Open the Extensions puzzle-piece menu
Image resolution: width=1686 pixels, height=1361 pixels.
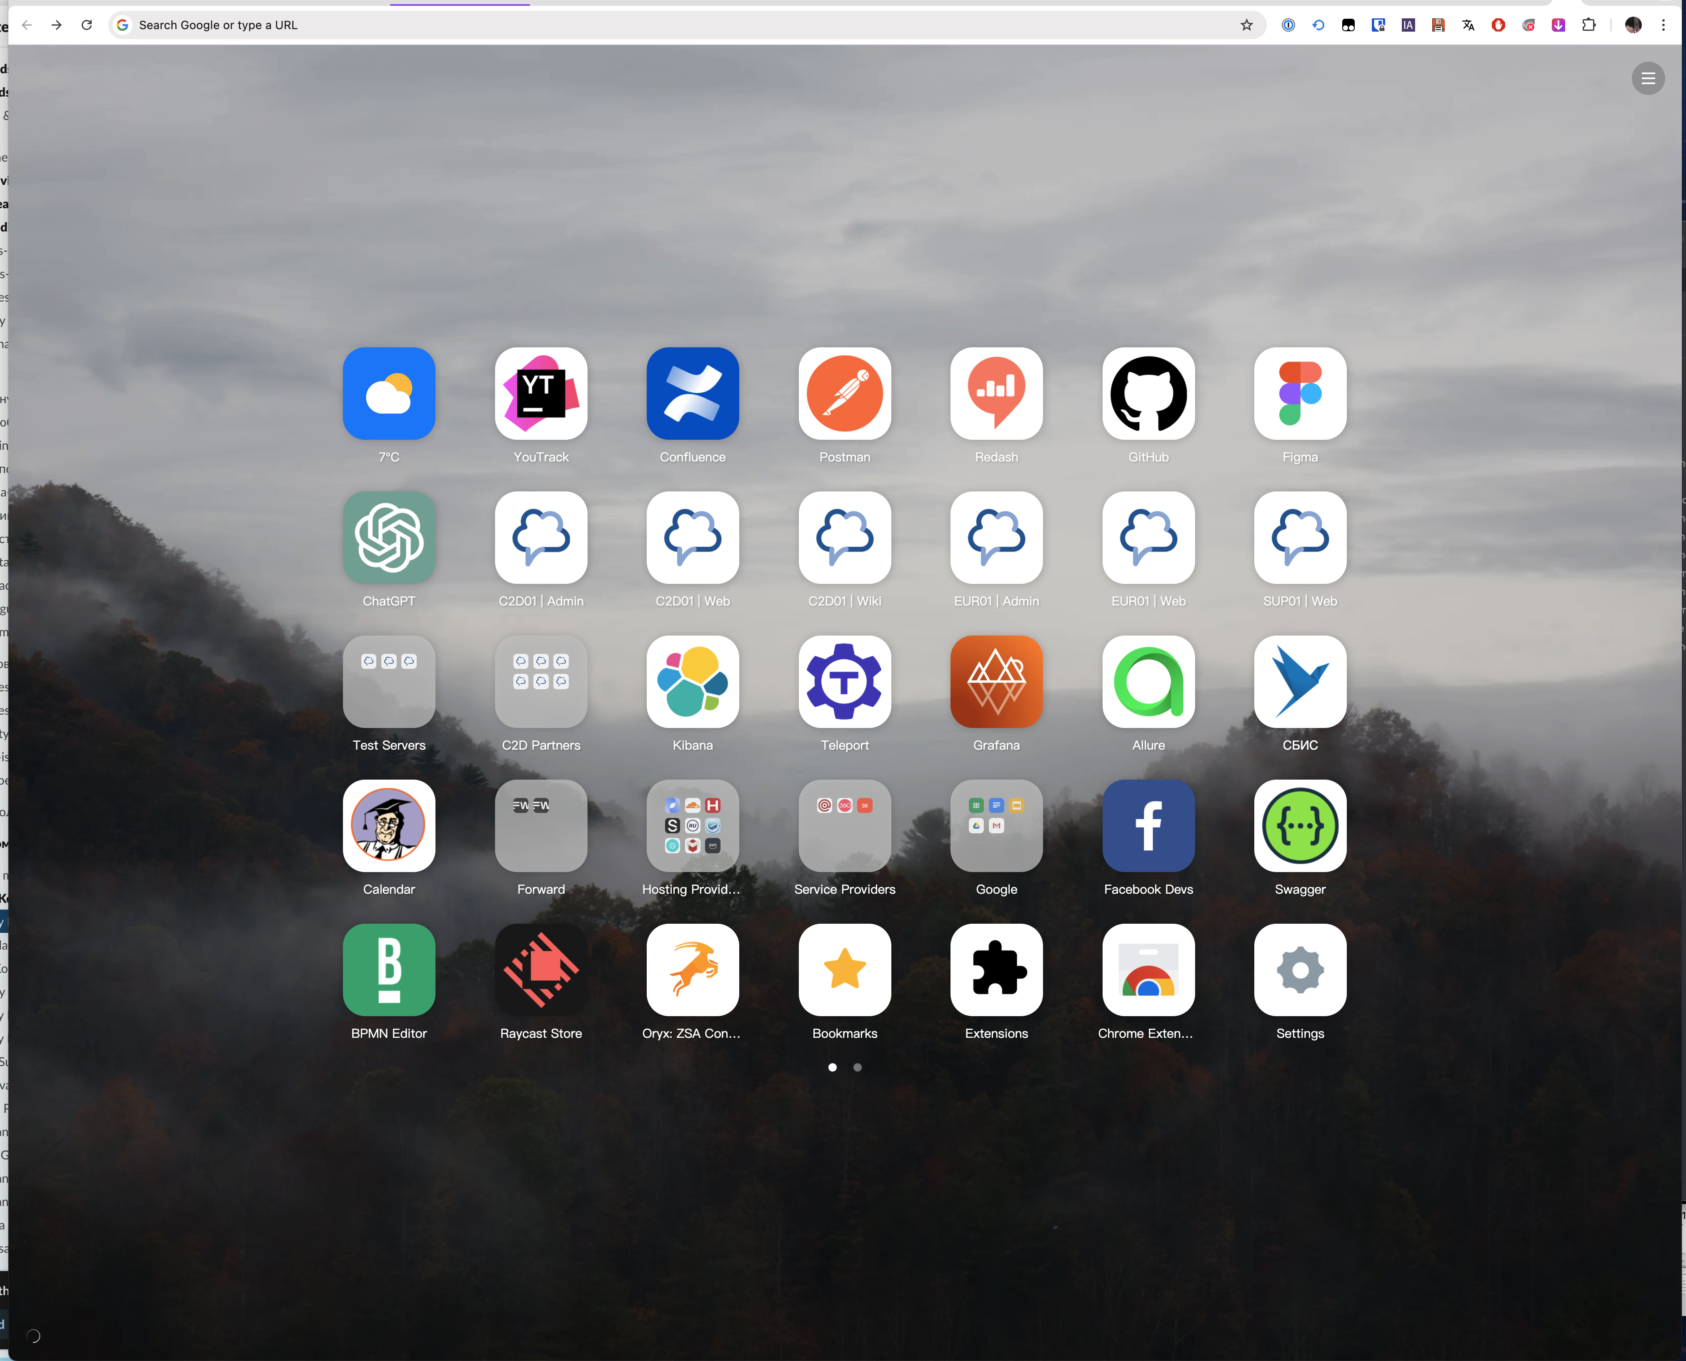click(1588, 25)
